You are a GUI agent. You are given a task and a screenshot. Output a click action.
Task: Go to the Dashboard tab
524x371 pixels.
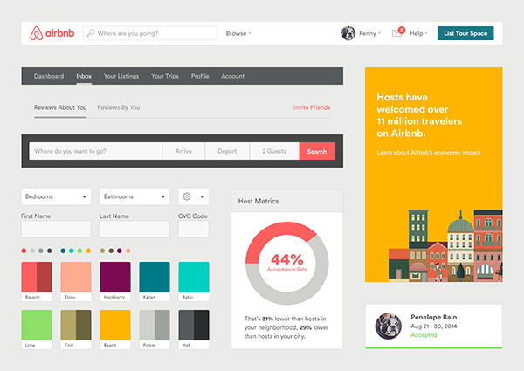tap(49, 76)
